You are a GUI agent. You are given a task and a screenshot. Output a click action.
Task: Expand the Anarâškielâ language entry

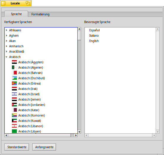(x=7, y=51)
